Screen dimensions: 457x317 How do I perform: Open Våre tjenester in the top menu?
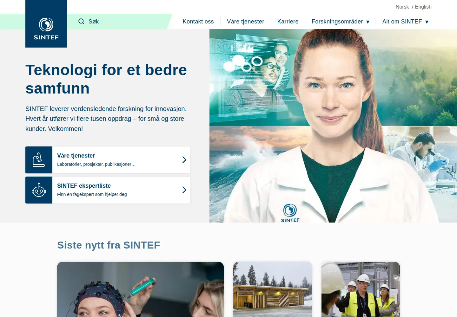(x=245, y=22)
